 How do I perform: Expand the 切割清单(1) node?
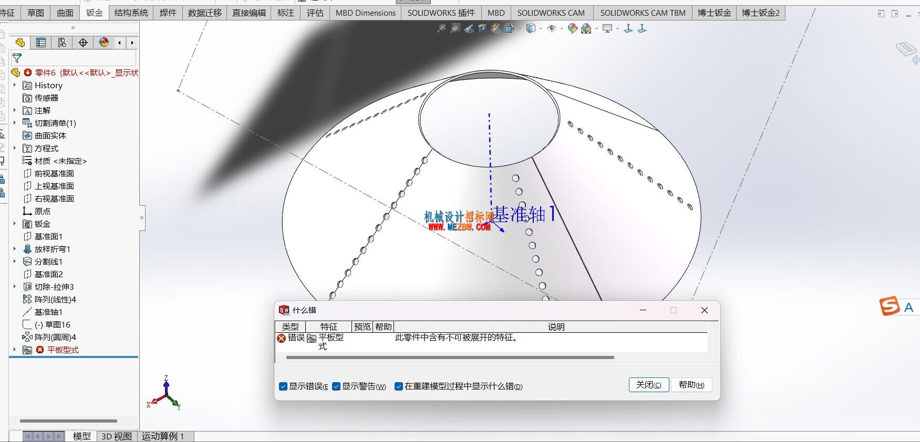tap(15, 123)
